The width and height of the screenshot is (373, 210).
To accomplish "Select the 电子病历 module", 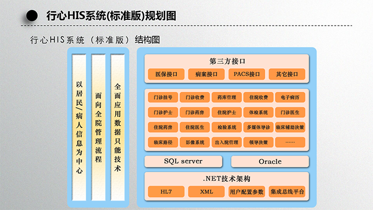I will coord(290,97).
